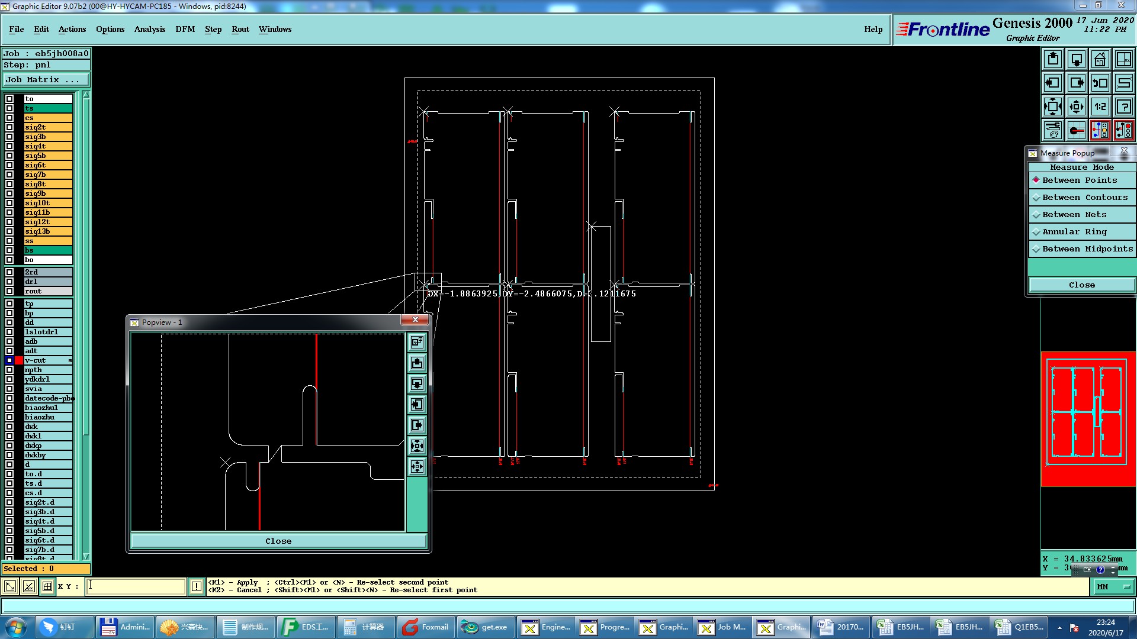
Task: Open the MM units dropdown
Action: [1113, 587]
